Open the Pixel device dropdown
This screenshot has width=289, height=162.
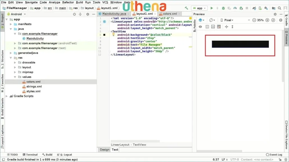tap(227, 20)
